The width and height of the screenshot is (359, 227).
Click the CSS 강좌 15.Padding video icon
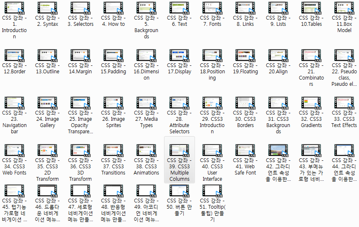[113, 55]
